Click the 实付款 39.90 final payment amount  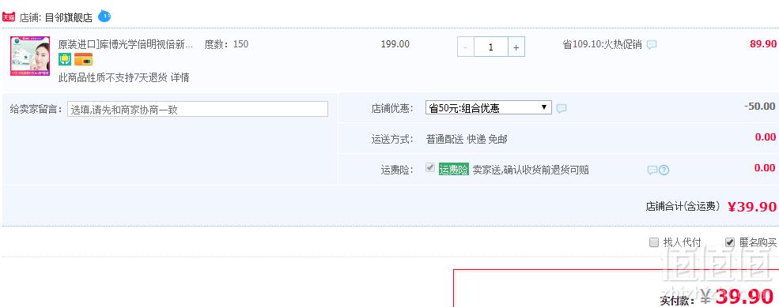click(x=737, y=297)
